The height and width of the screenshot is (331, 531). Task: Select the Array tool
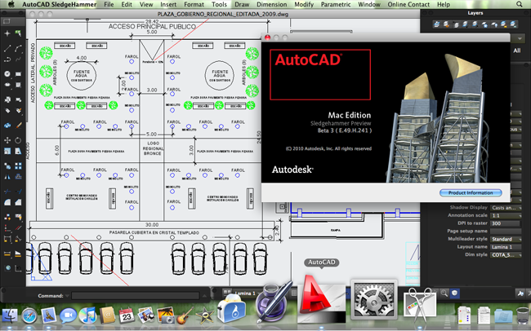coord(18,165)
